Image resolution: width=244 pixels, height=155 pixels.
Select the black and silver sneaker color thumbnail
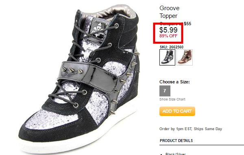coord(167,57)
